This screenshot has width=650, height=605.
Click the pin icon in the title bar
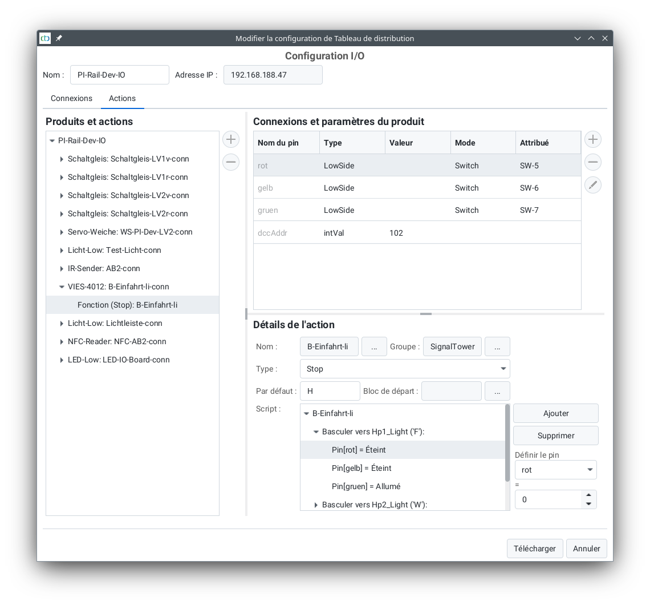click(59, 38)
